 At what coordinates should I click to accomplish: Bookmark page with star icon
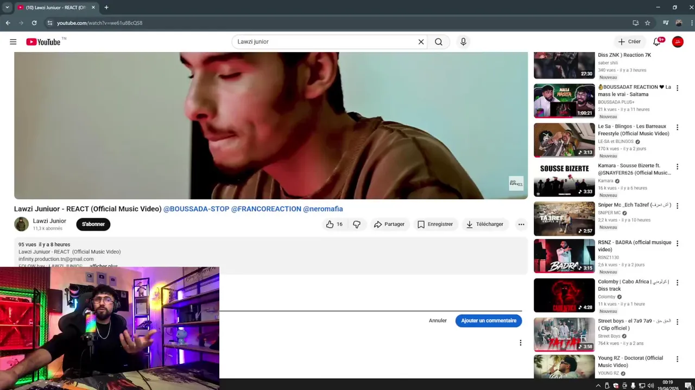tap(647, 23)
